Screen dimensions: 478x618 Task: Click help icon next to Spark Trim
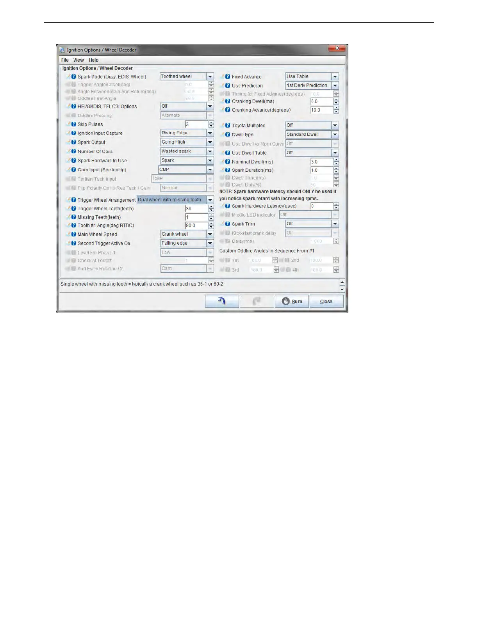(x=228, y=224)
